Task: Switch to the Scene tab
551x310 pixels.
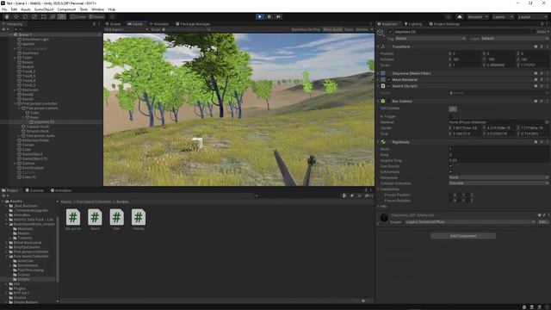Action: 113,24
